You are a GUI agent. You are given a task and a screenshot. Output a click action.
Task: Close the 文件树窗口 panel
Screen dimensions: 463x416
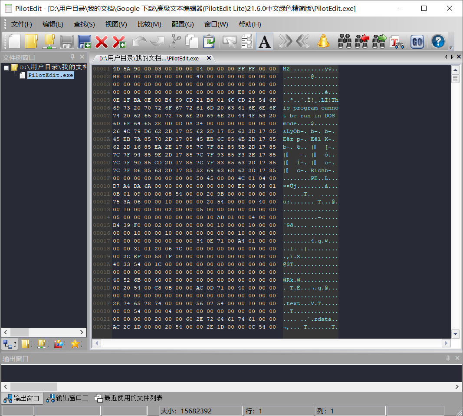pos(82,57)
